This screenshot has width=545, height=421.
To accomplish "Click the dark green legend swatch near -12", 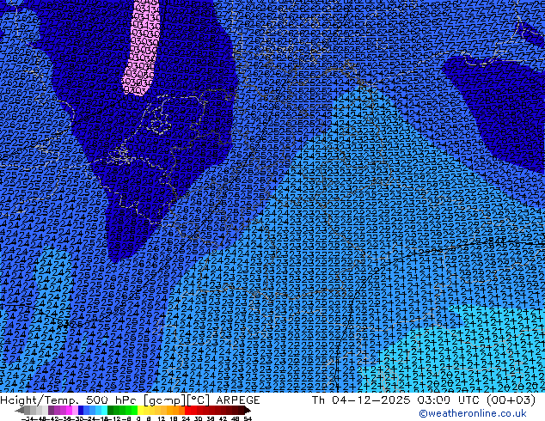I will [111, 410].
